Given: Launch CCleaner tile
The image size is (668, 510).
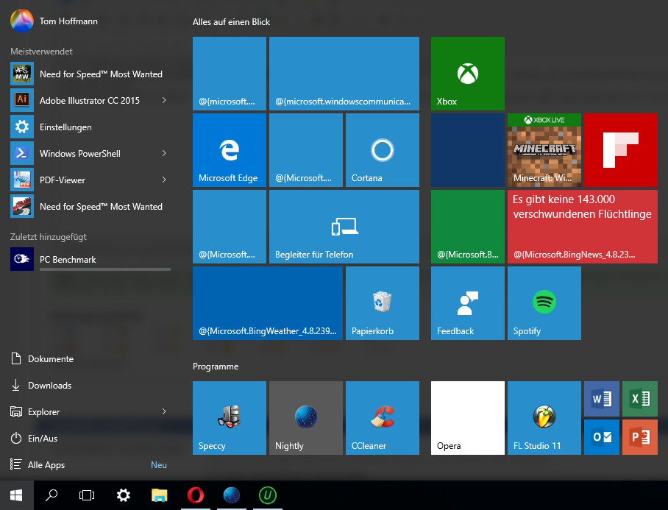Looking at the screenshot, I should click(x=382, y=418).
